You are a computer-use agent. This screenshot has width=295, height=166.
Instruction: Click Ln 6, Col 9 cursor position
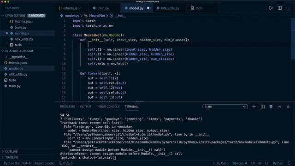pyautogui.click(x=220, y=163)
